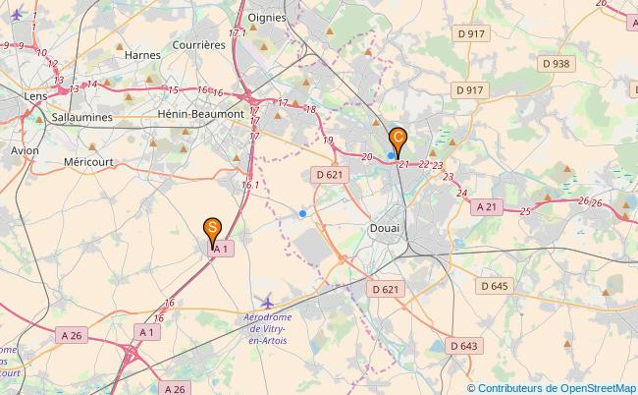638x395 pixels.
Task: Click the blue dot west of Douai
Action: [x=302, y=213]
